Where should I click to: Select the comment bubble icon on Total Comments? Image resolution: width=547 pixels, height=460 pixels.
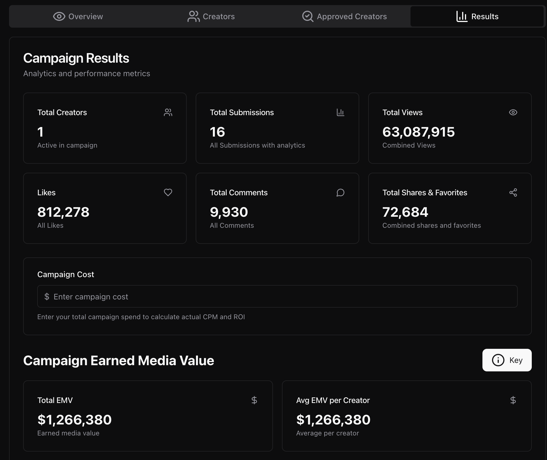(341, 192)
